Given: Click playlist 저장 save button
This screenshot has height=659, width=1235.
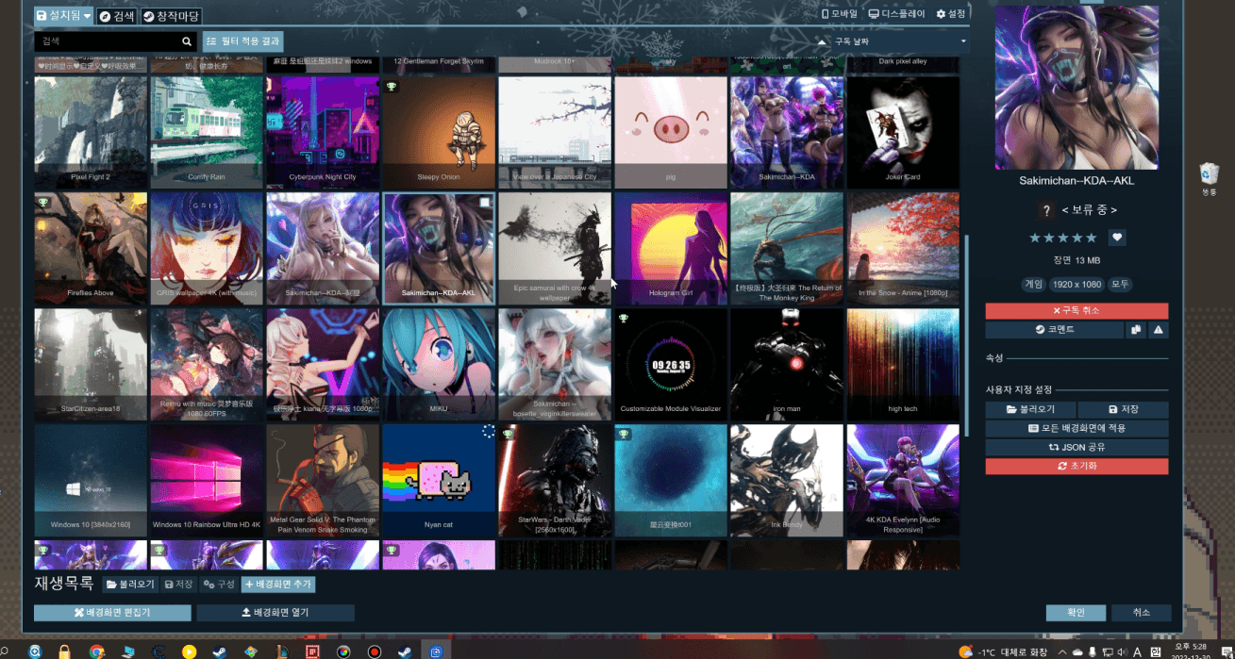Looking at the screenshot, I should (x=178, y=585).
